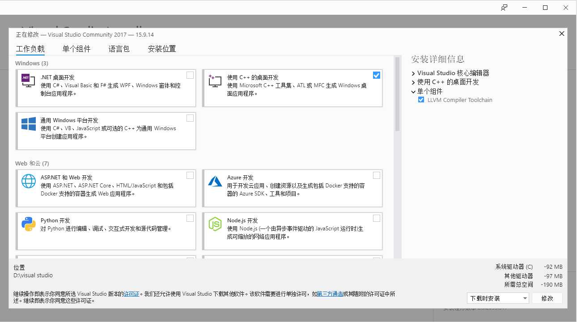Click the .NET desktop development icon

[x=28, y=80]
